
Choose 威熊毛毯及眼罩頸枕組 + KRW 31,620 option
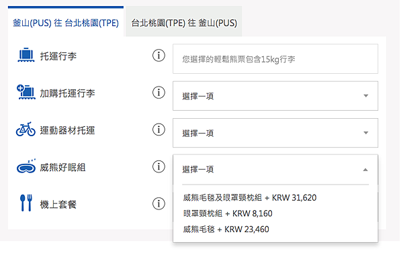[250, 198]
